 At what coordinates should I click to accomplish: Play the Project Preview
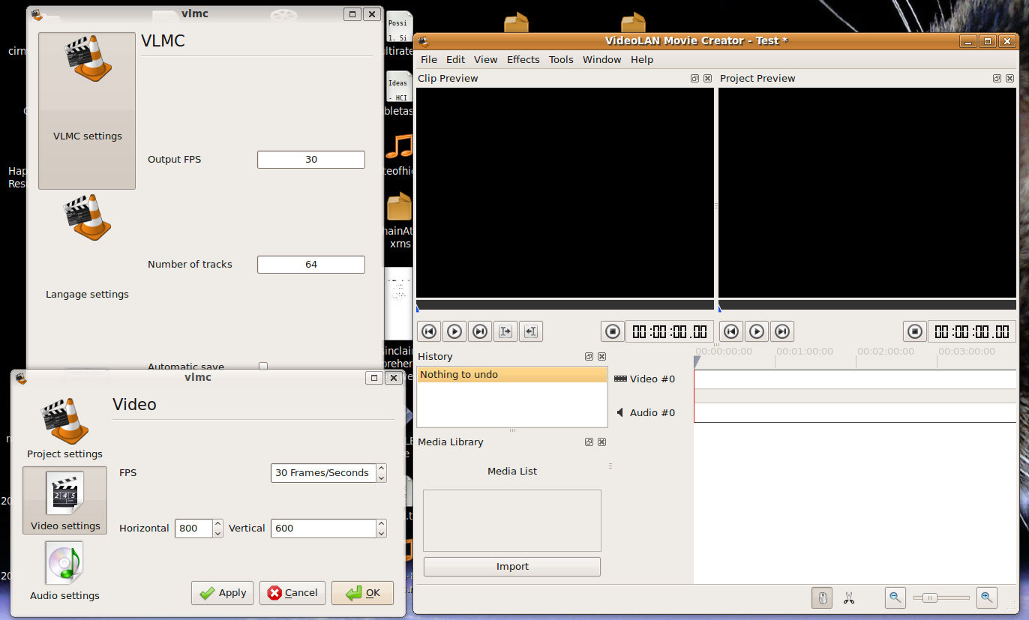[x=757, y=331]
